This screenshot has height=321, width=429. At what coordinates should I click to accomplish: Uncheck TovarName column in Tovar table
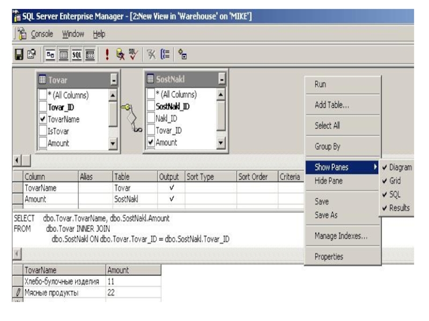click(x=43, y=119)
